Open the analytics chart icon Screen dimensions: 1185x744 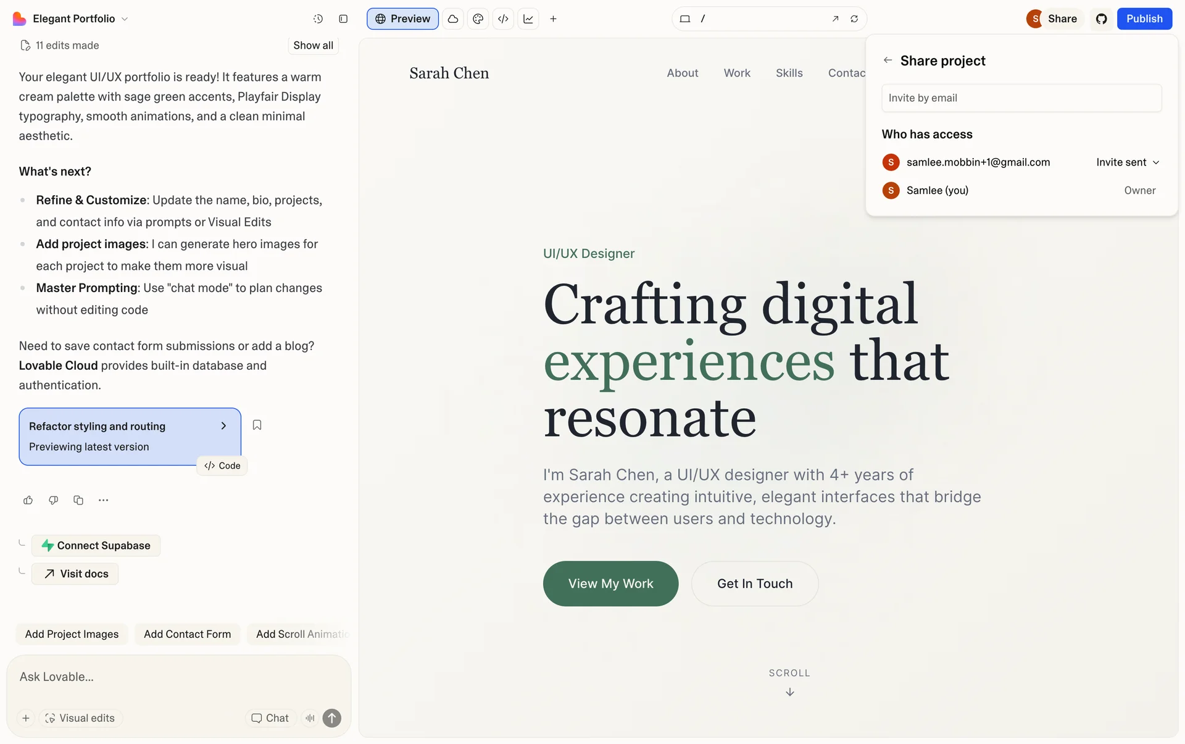tap(528, 19)
